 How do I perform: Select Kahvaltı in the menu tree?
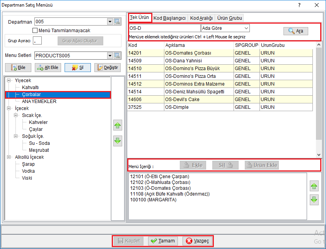point(30,88)
